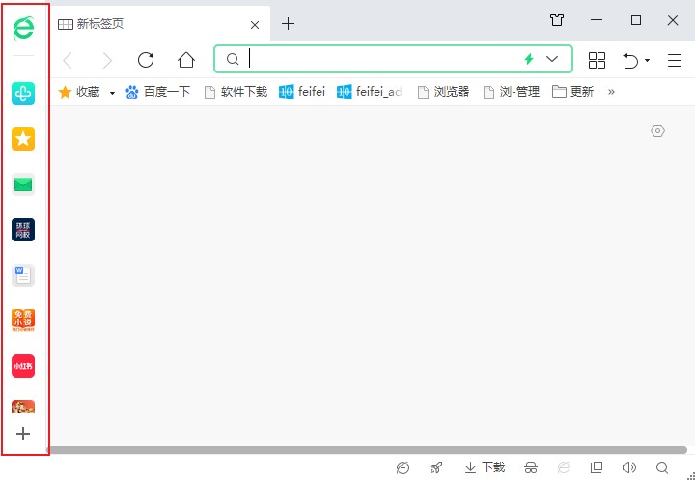The image size is (695, 480).
Task: Show more bookmarks with » overflow
Action: pyautogui.click(x=610, y=92)
